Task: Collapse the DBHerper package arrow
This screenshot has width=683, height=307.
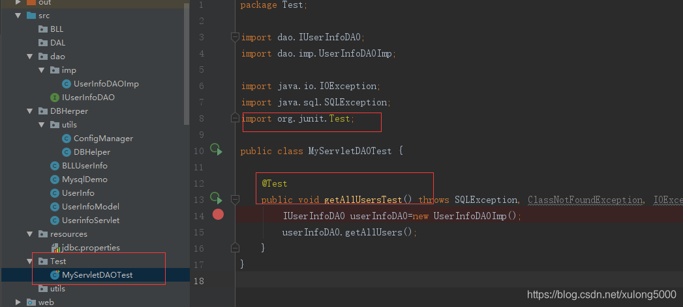Action: [30, 111]
